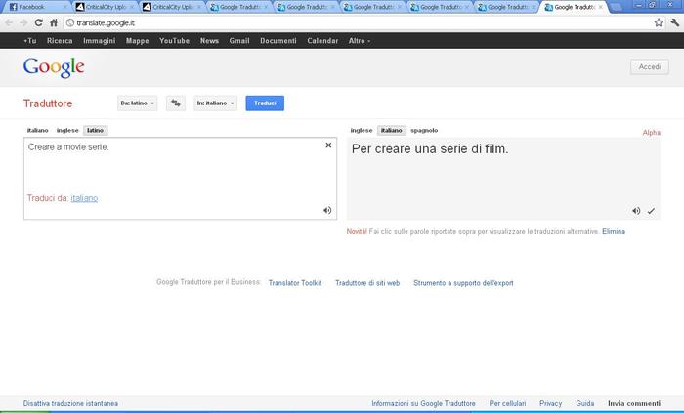The width and height of the screenshot is (684, 413).
Task: Switch to the second CriticalCity Upload tab
Action: tap(171, 7)
